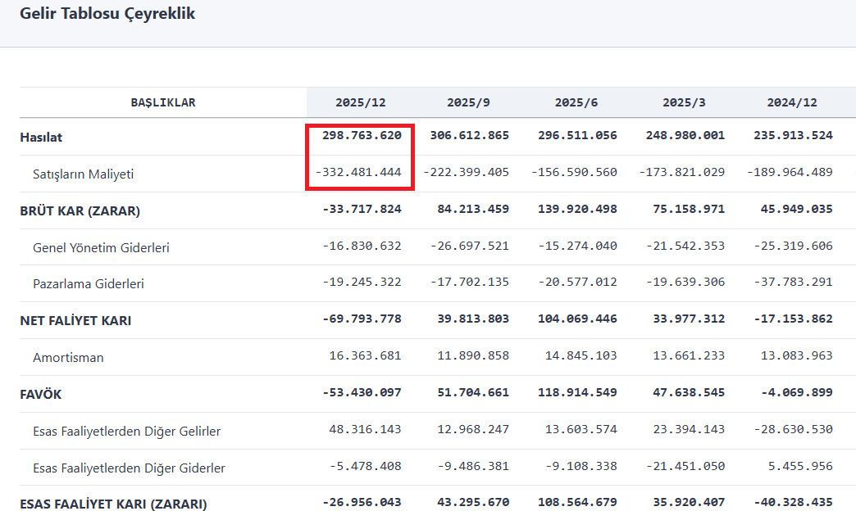Select the BRÜT KAR (ZARAR) row label
856x511 pixels.
tap(80, 211)
